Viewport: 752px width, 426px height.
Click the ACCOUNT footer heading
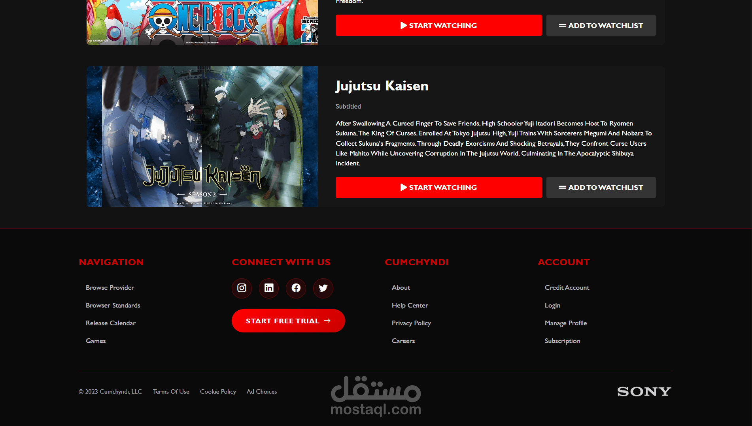coord(564,262)
